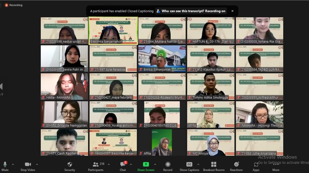The image size is (309, 173).
Task: Click the Mute microphone icon
Action: tap(5, 164)
